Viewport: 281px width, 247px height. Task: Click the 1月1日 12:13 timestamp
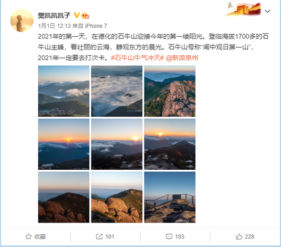point(54,26)
